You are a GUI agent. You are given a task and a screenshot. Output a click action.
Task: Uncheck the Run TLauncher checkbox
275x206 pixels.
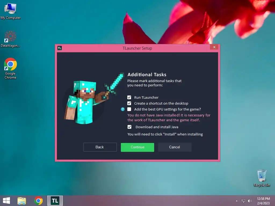point(129,97)
